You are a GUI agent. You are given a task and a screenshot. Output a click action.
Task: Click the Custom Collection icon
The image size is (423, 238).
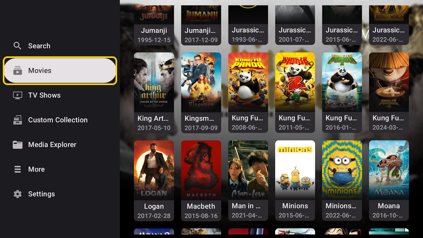pyautogui.click(x=18, y=120)
